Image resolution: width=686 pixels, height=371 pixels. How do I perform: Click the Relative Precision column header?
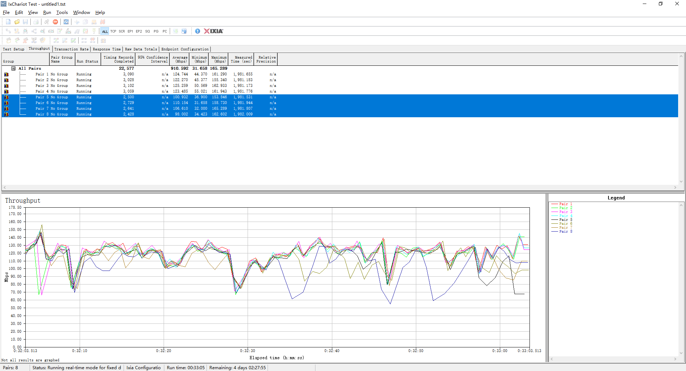click(x=266, y=59)
